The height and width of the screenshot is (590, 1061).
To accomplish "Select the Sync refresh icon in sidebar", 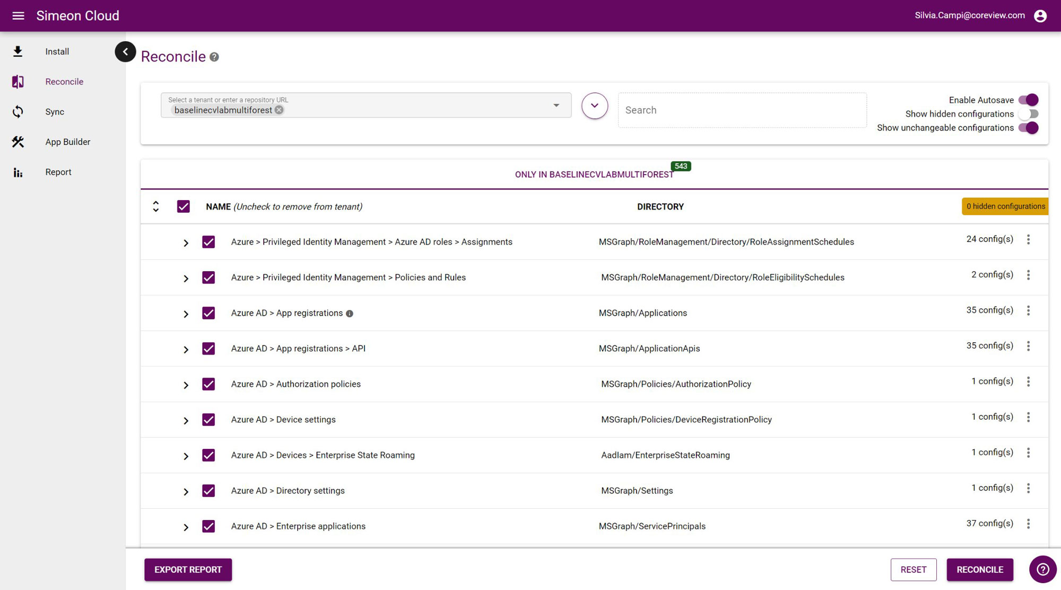I will click(18, 111).
